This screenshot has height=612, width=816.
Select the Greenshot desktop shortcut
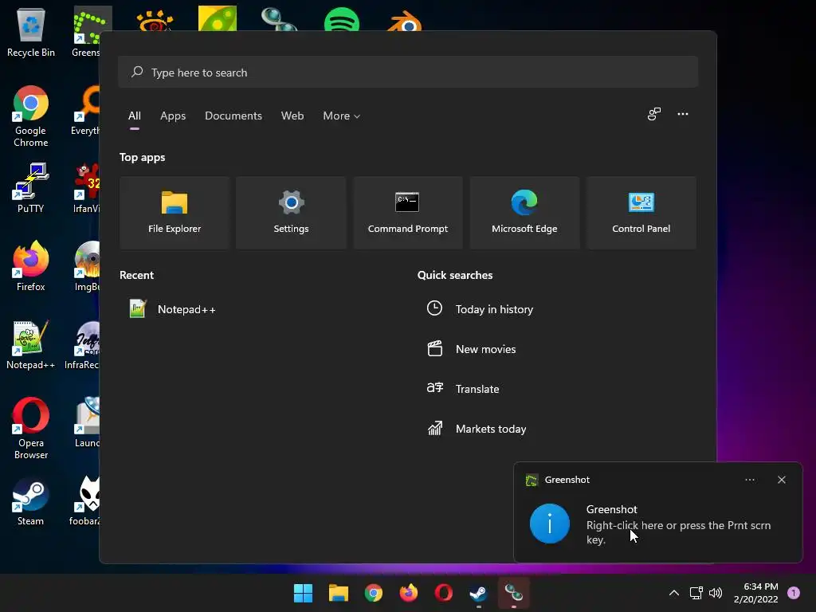click(x=86, y=33)
